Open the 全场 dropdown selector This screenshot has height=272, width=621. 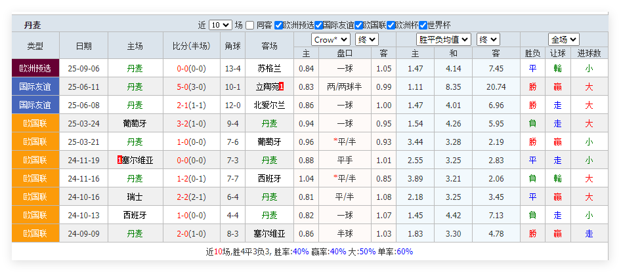(563, 39)
